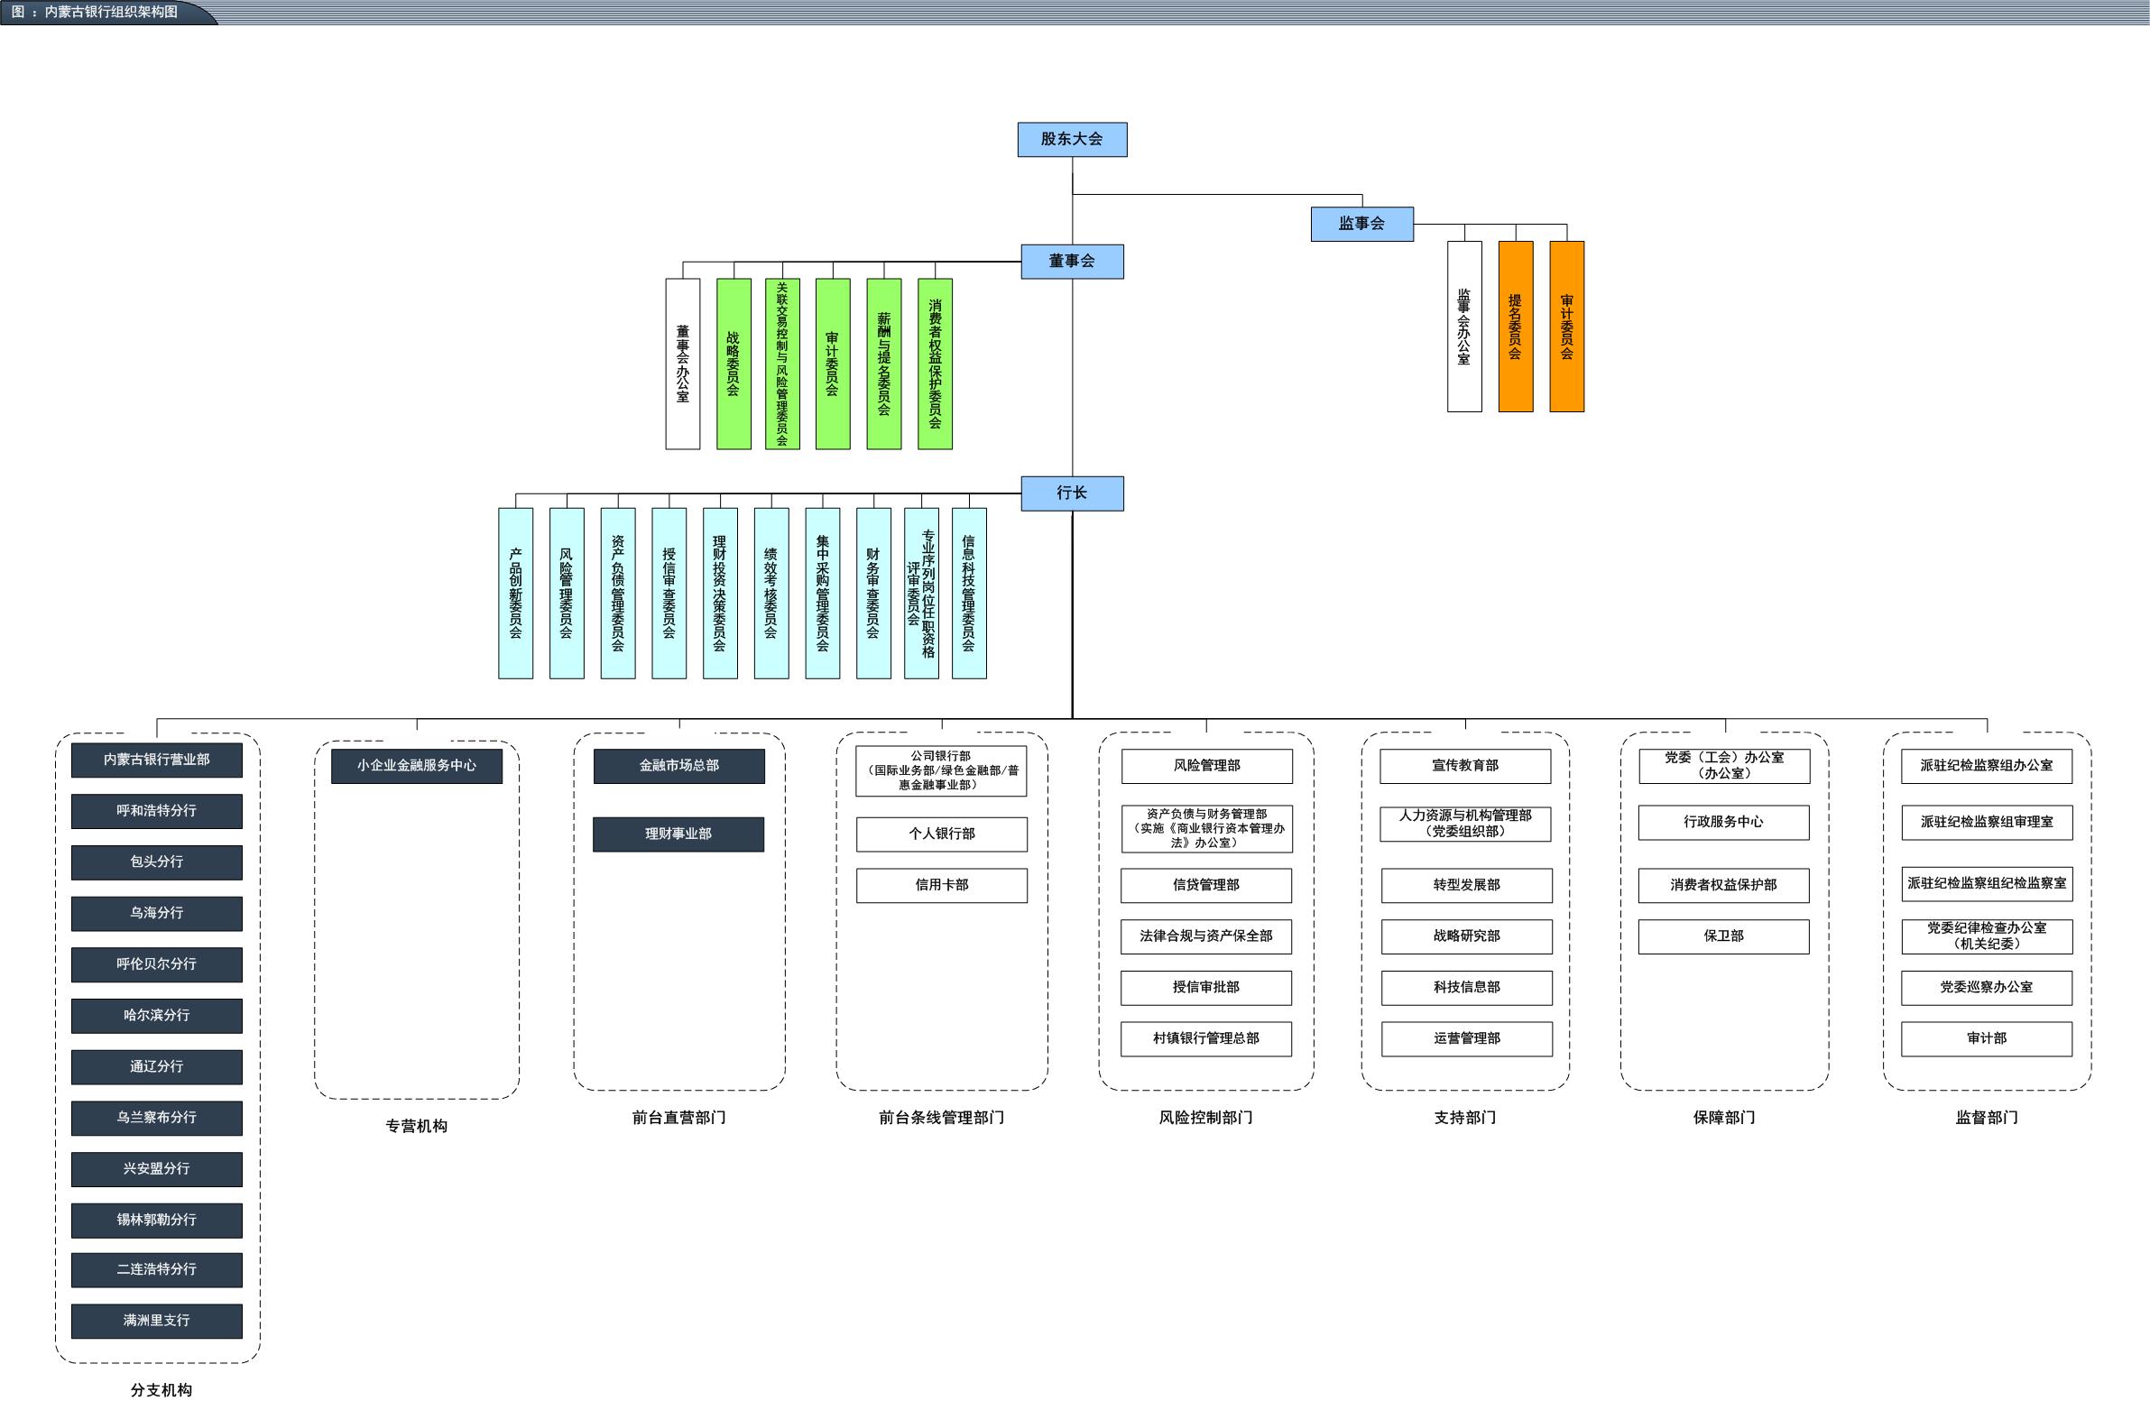Viewport: 2150px width, 1401px height.
Task: Click the 产品创新委员会 box
Action: (x=516, y=594)
